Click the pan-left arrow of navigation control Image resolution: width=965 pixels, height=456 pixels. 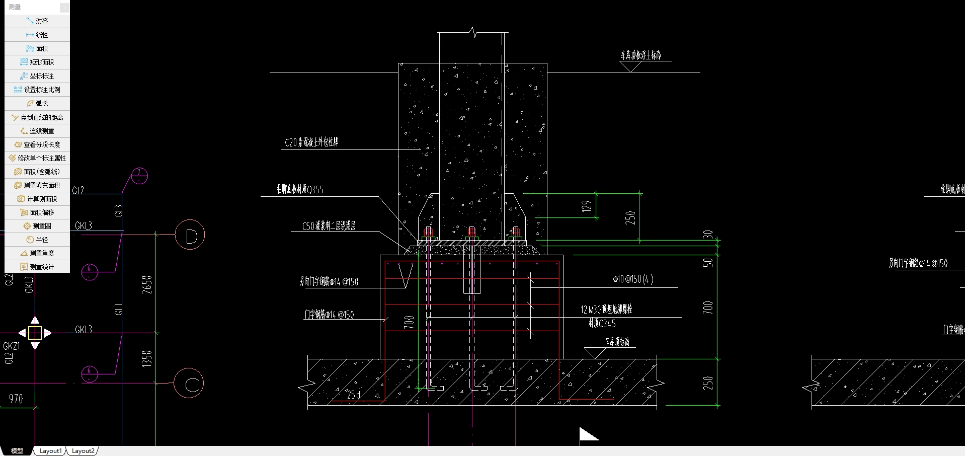[22, 333]
